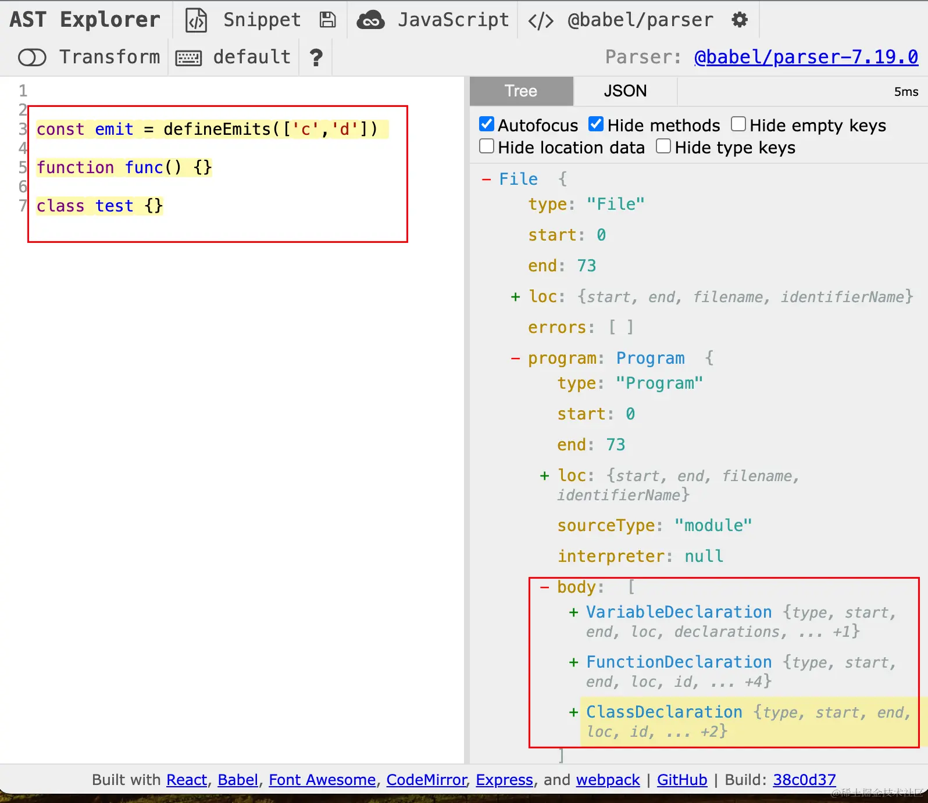Click the interpreter null row
The height and width of the screenshot is (803, 928).
point(640,556)
